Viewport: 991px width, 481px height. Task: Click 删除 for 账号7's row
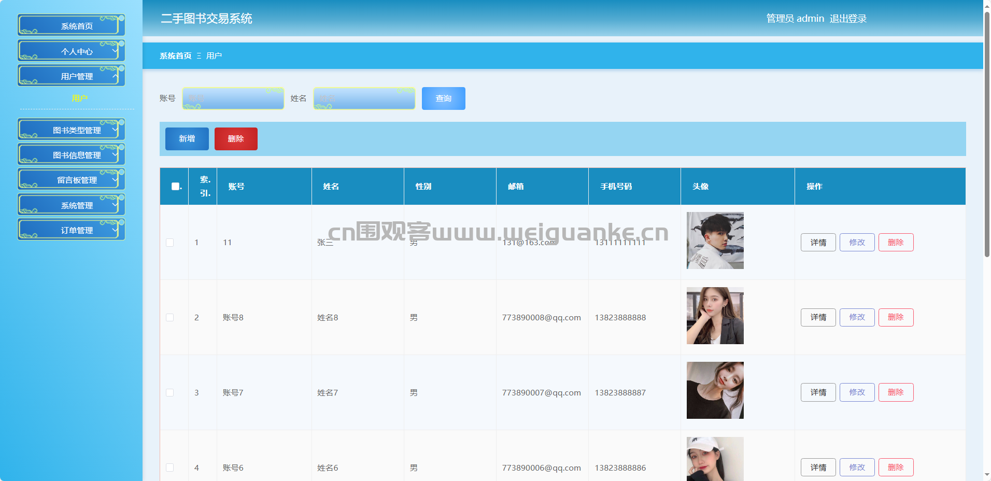(896, 392)
